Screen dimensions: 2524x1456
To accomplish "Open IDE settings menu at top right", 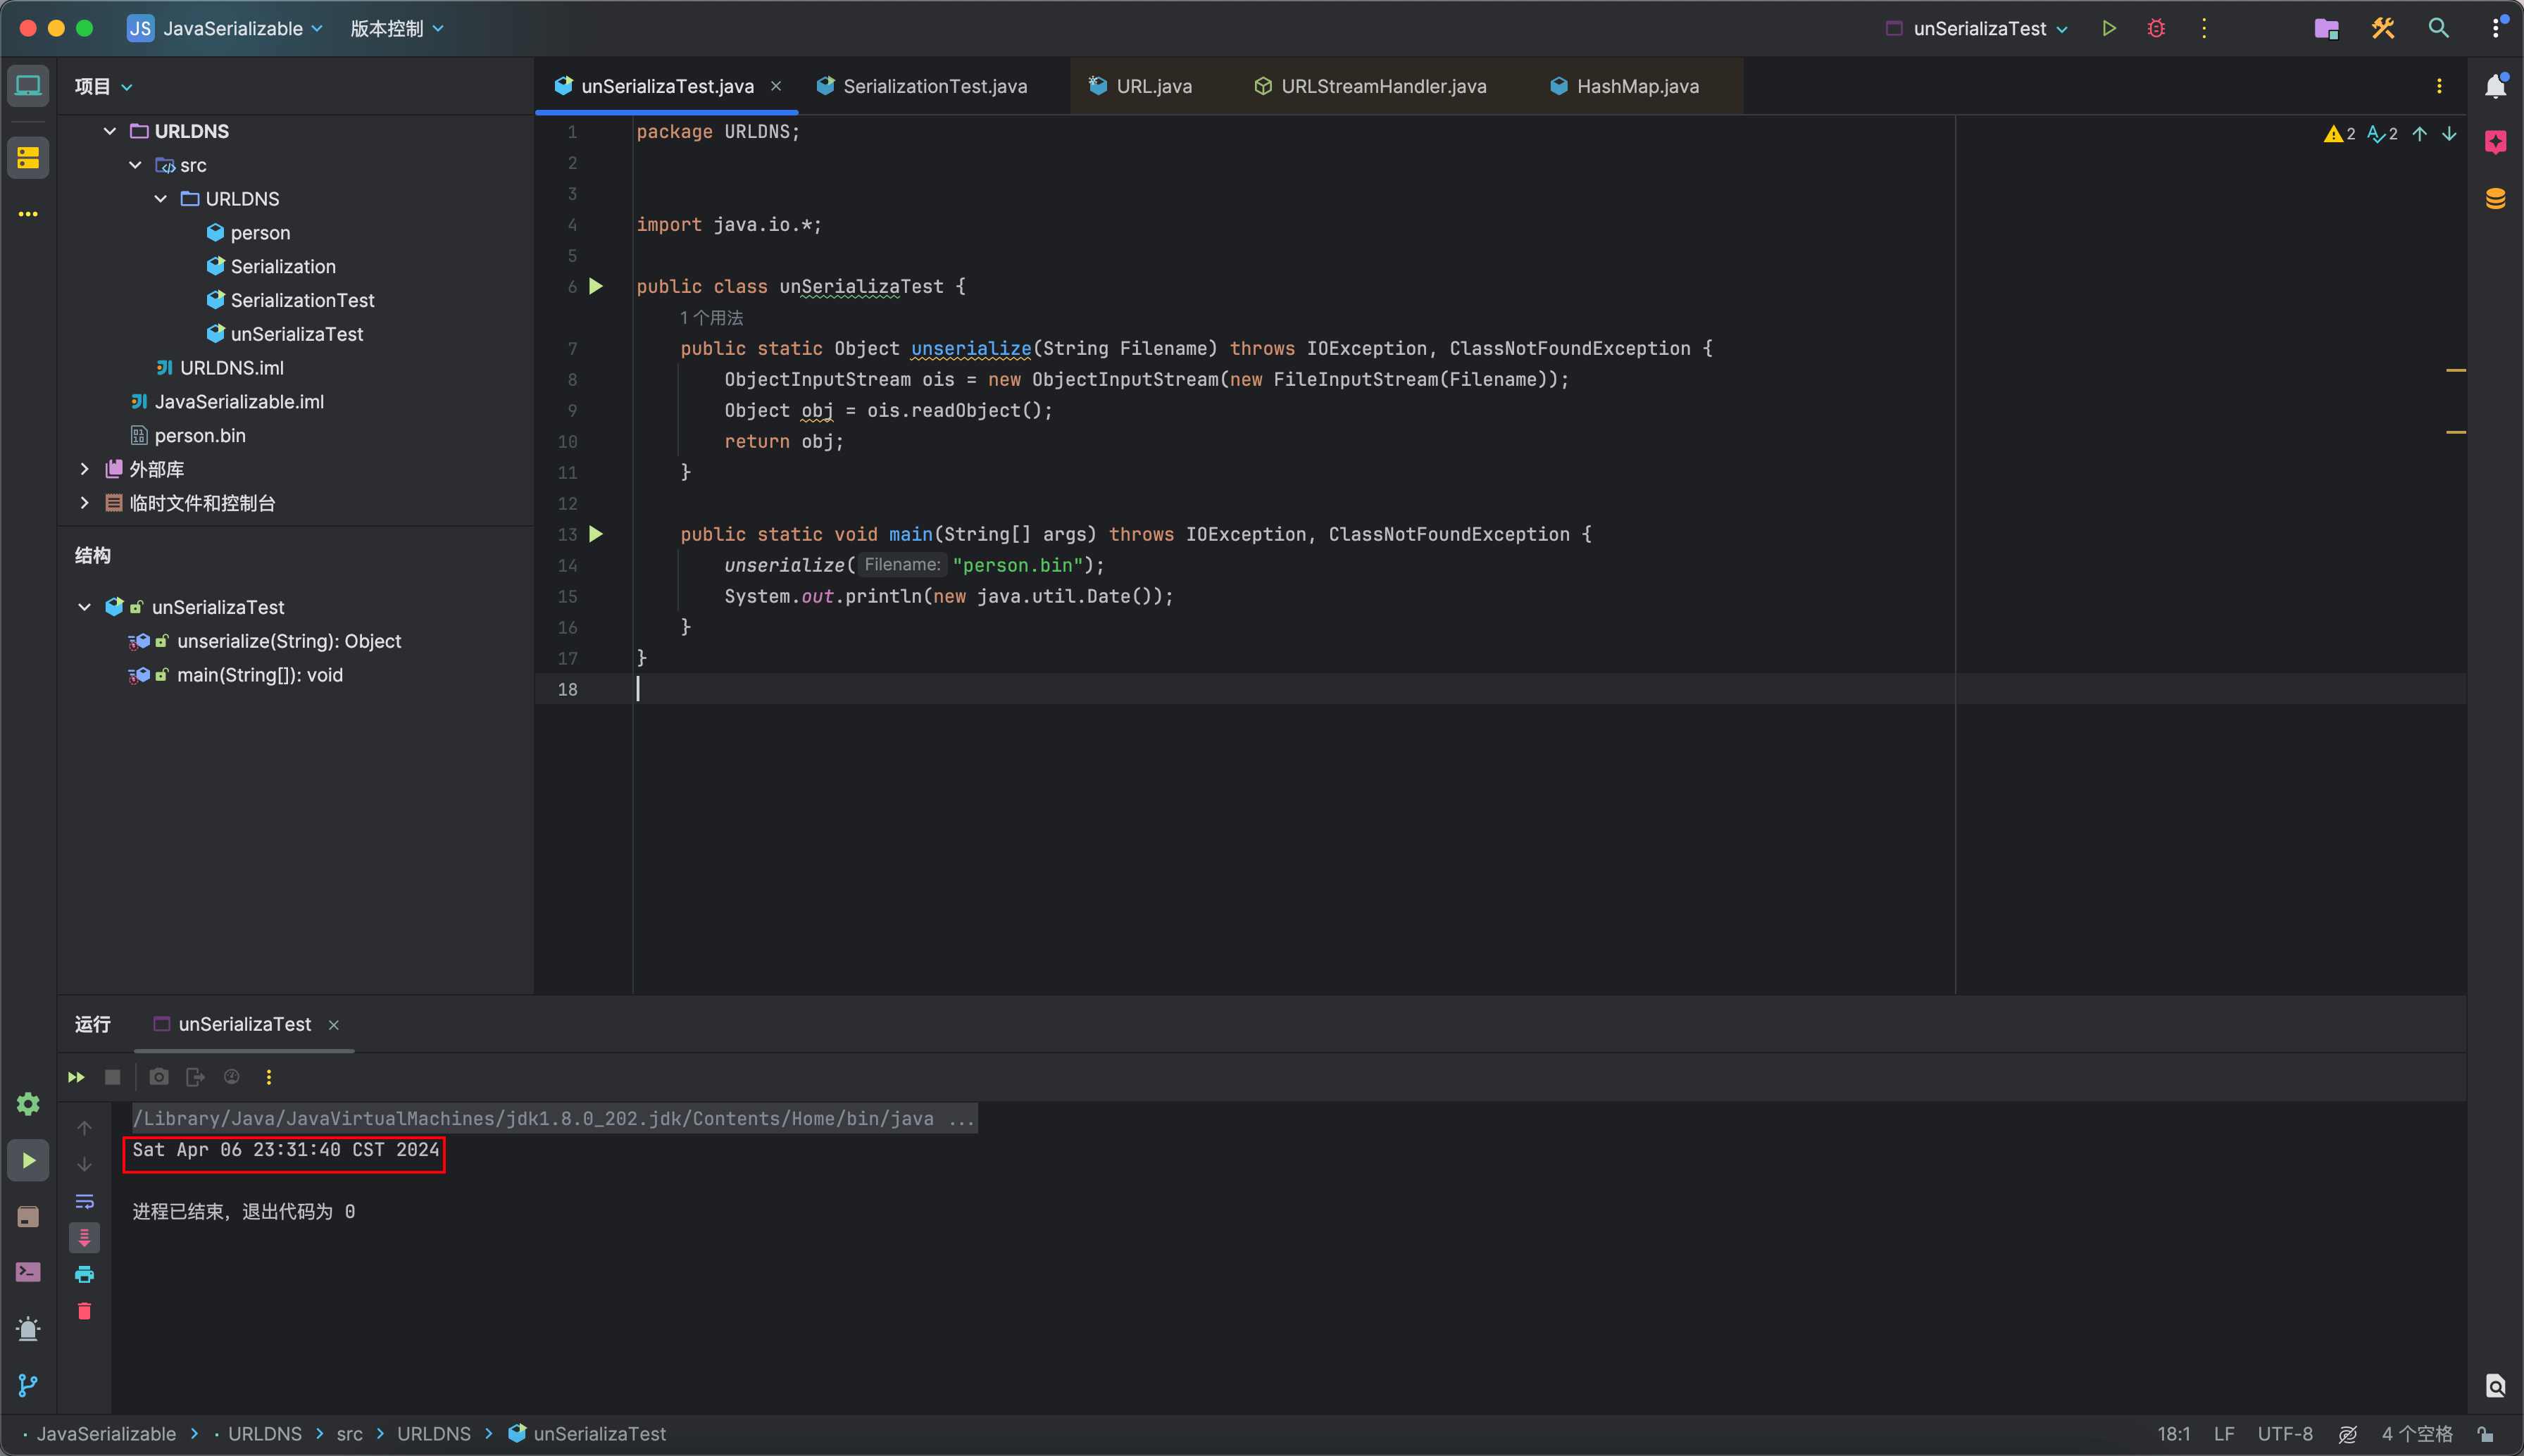I will click(2497, 27).
